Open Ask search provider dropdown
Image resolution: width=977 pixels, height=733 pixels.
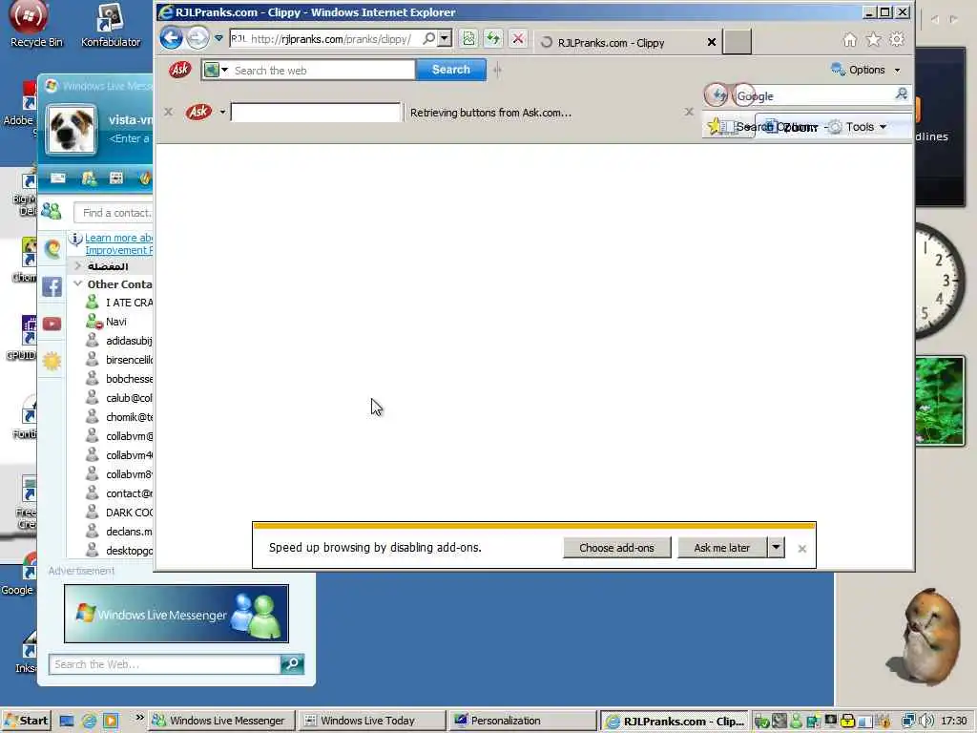(x=217, y=70)
